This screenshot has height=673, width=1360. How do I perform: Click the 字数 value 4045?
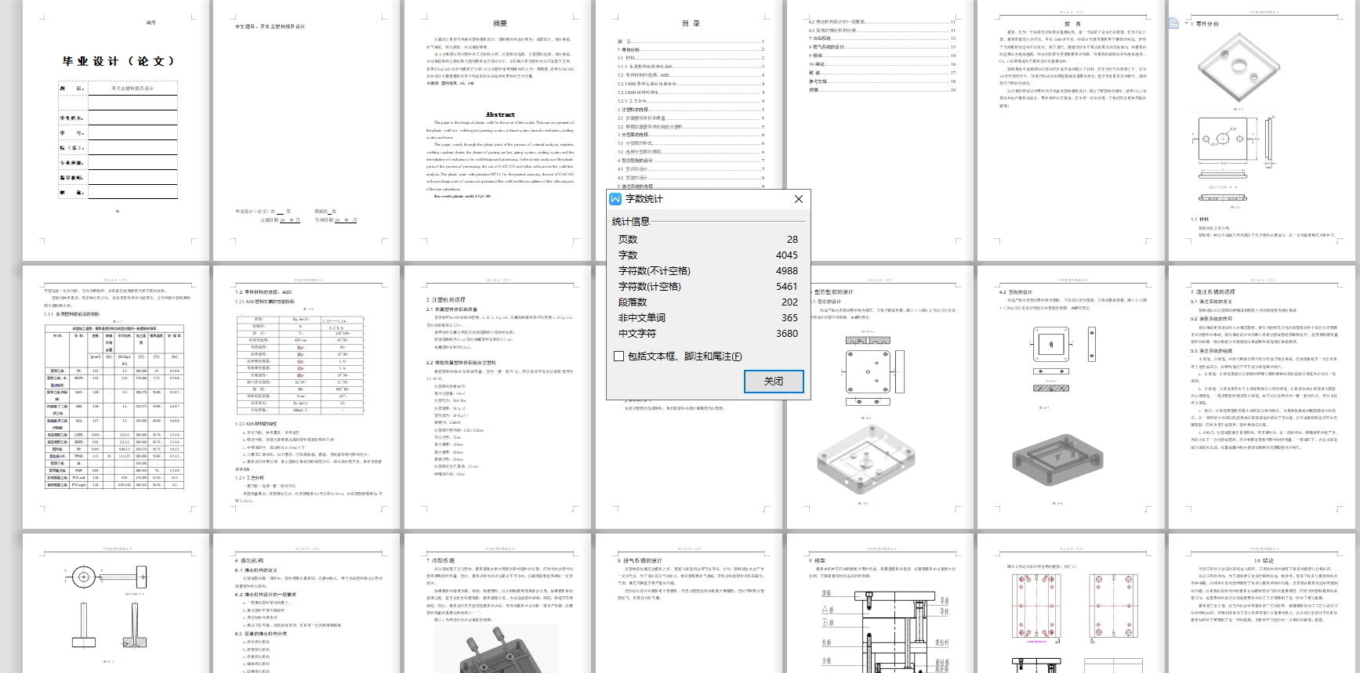787,255
